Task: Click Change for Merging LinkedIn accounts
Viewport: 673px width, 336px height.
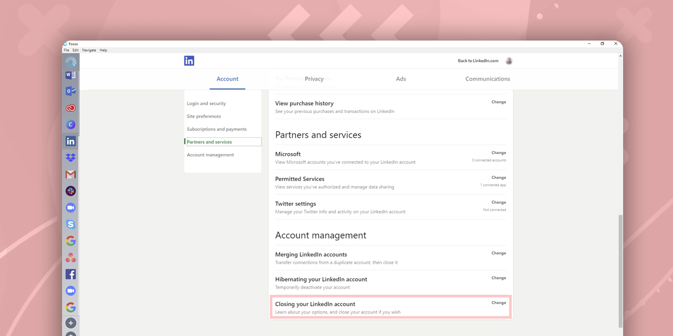Action: click(x=499, y=253)
